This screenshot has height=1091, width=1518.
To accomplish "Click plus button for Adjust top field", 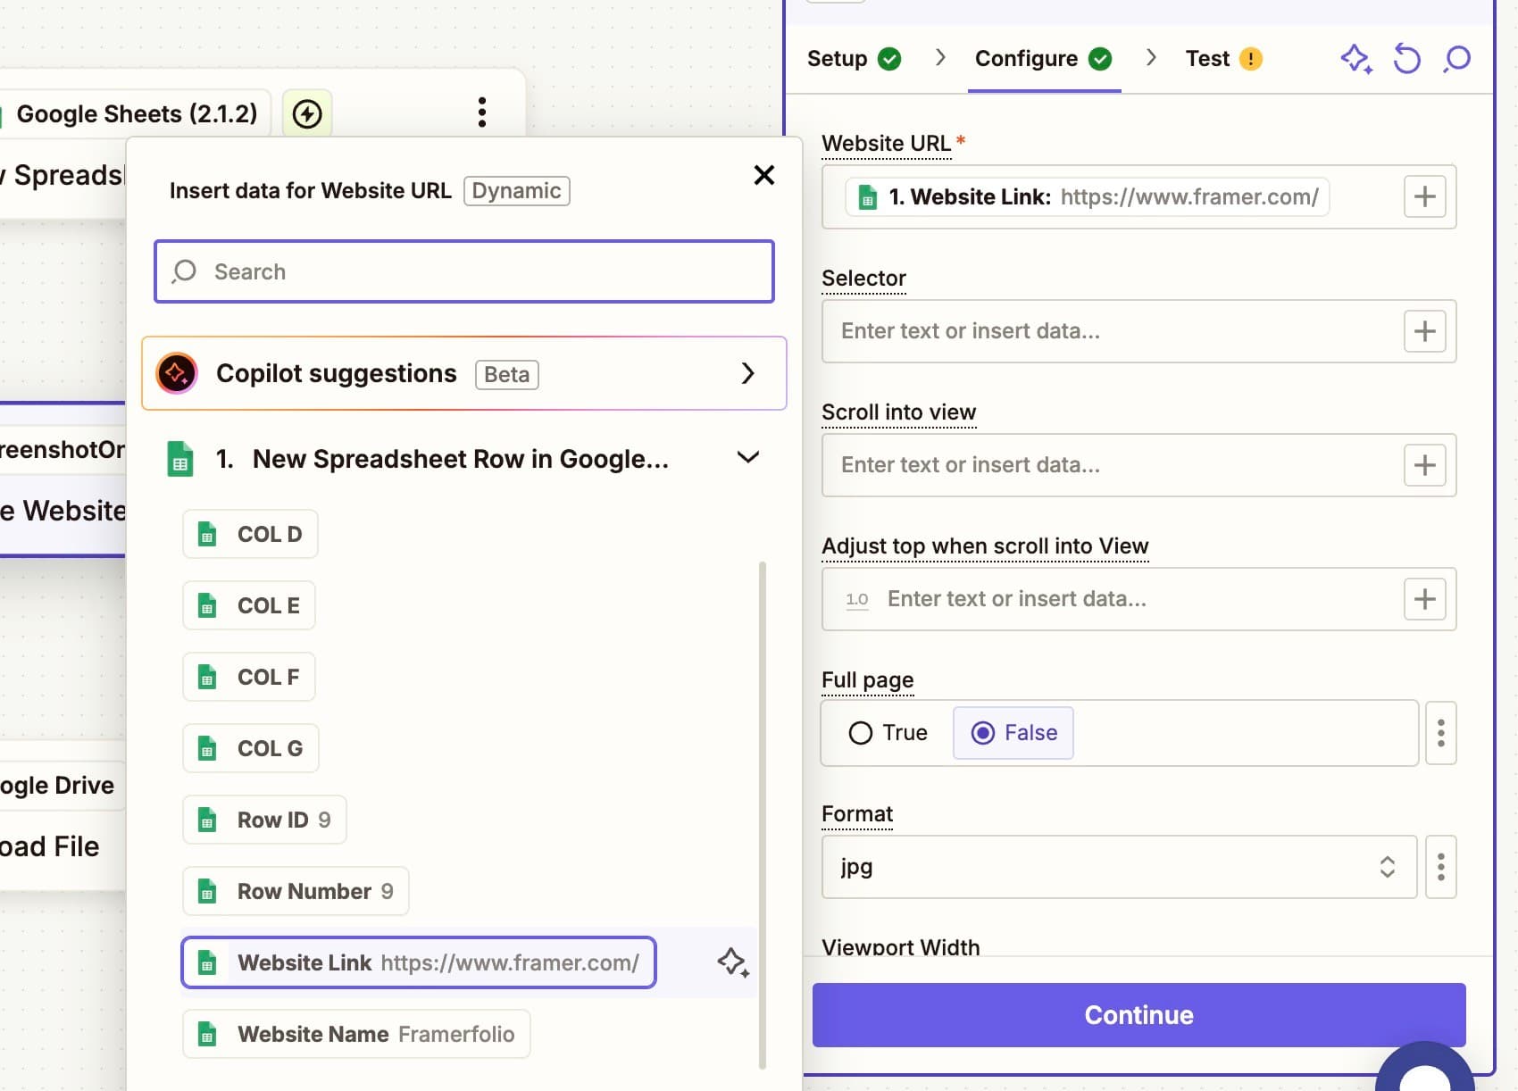I will [x=1425, y=599].
